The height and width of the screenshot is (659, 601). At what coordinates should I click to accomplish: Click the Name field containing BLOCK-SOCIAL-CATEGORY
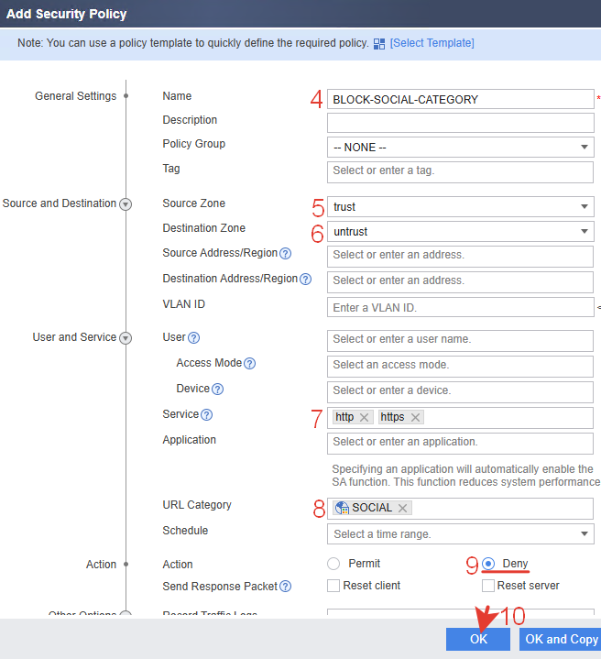[460, 99]
